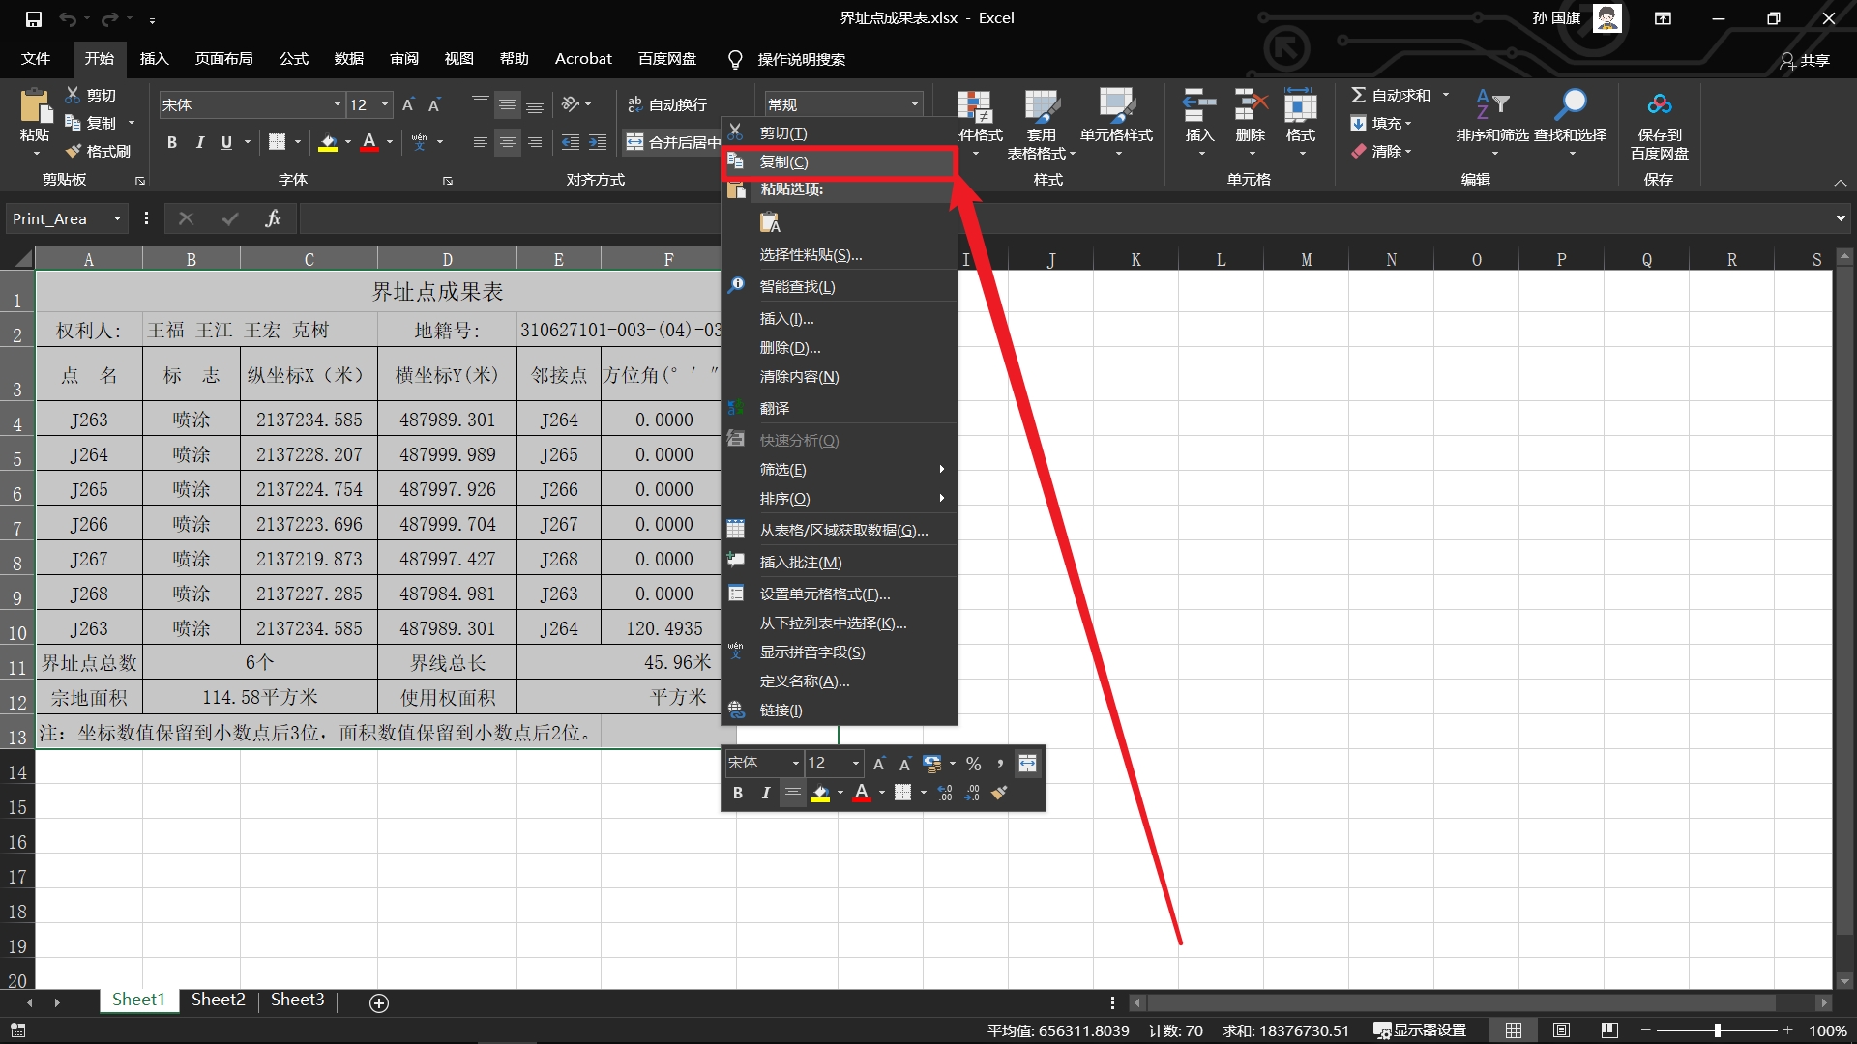Click the insert function fx icon

[273, 218]
